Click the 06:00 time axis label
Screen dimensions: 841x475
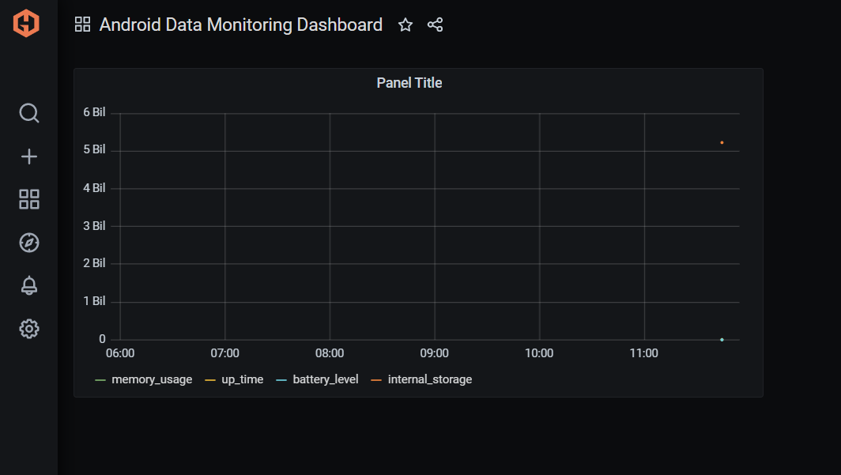(120, 353)
